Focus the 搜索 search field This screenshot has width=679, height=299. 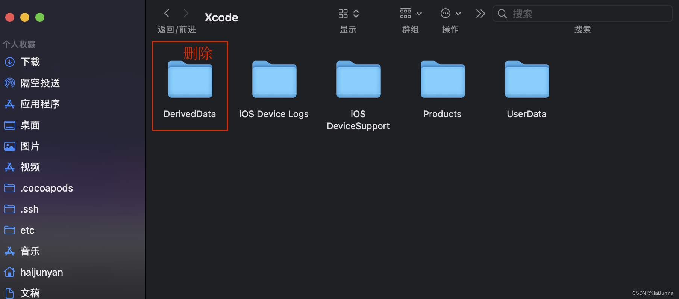coord(582,14)
